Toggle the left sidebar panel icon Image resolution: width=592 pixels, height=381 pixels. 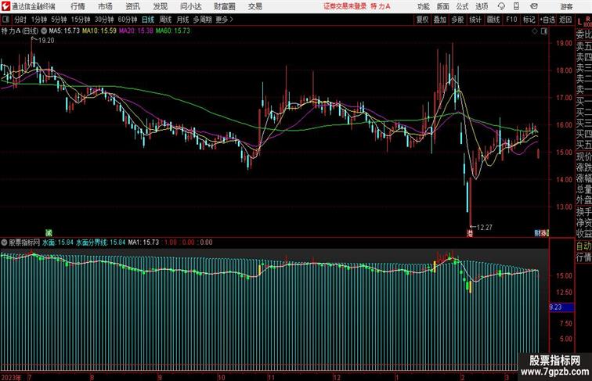[x=5, y=20]
